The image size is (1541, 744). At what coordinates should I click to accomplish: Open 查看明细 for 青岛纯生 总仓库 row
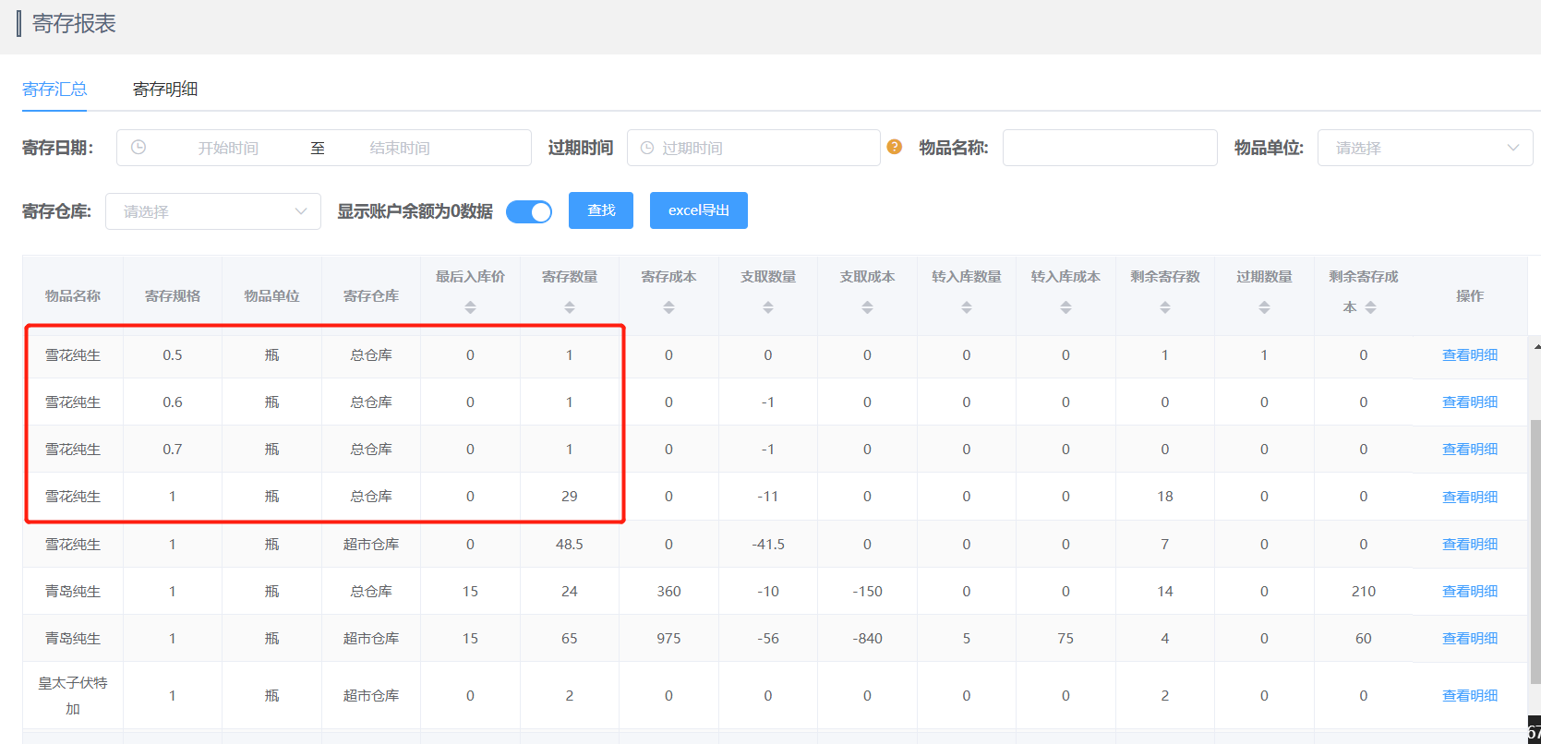[1470, 592]
